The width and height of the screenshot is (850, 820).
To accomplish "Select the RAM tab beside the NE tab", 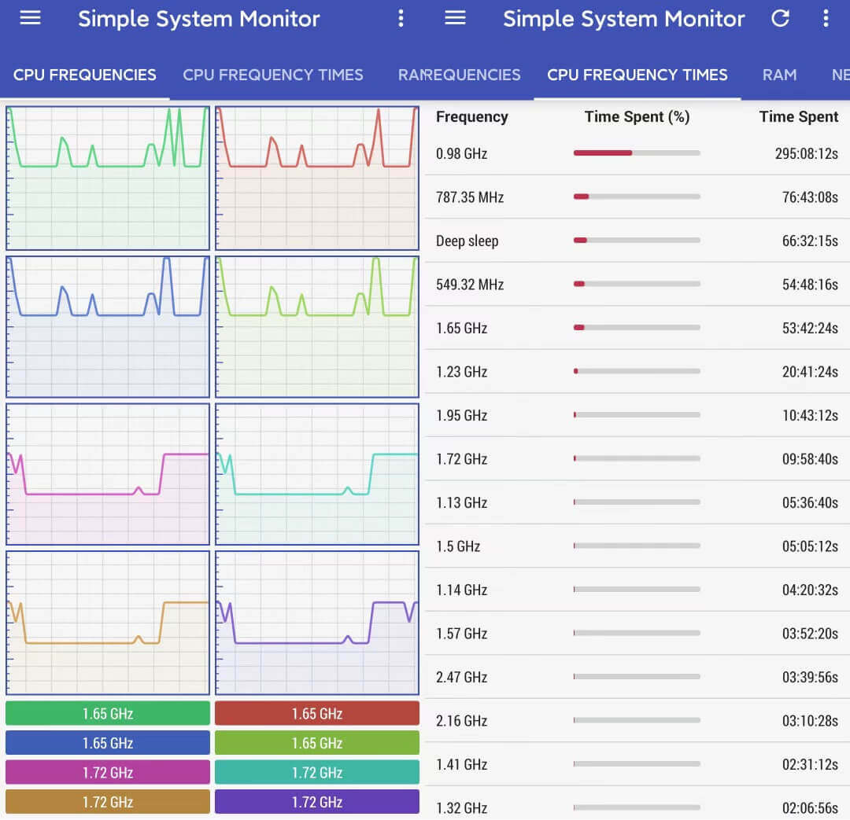I will click(779, 75).
